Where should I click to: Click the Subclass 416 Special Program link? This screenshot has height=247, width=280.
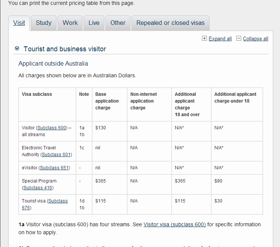[38, 188]
